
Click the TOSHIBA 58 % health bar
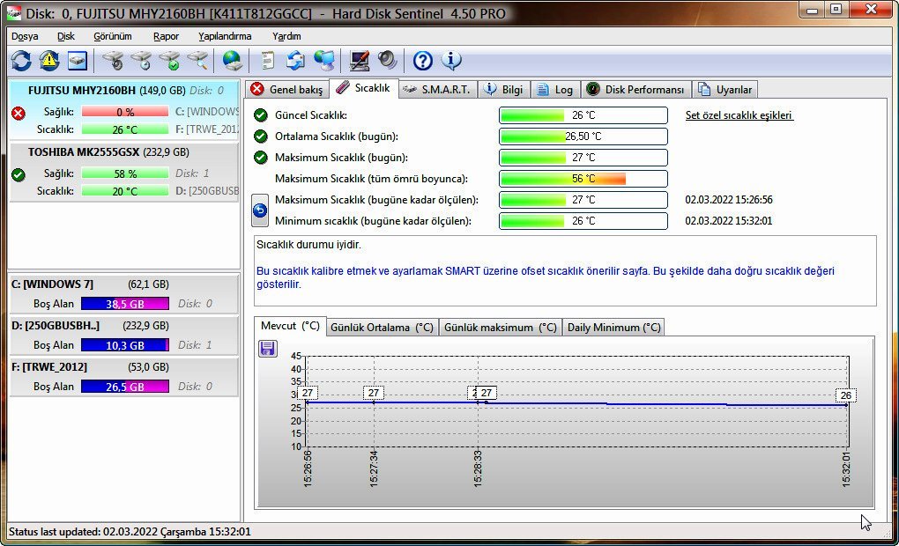[x=125, y=173]
